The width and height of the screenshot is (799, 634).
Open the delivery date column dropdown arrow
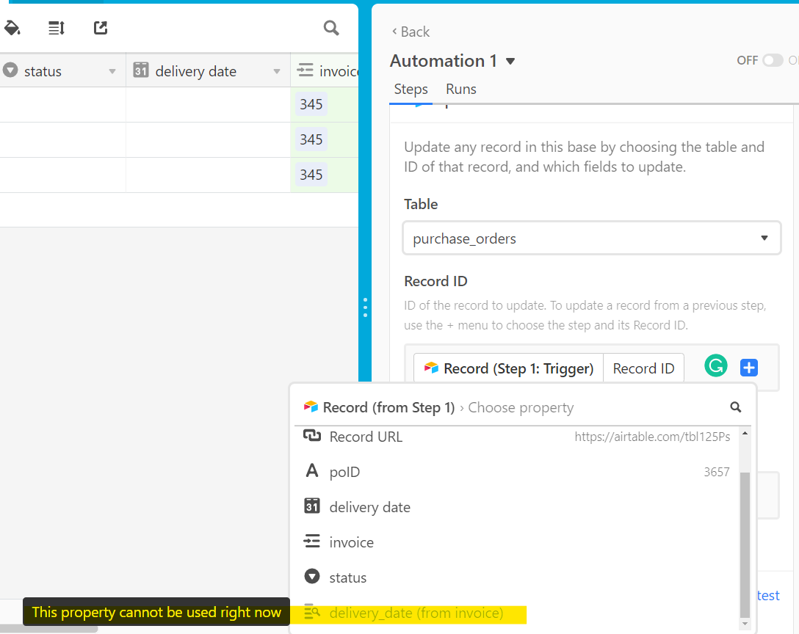pyautogui.click(x=277, y=72)
